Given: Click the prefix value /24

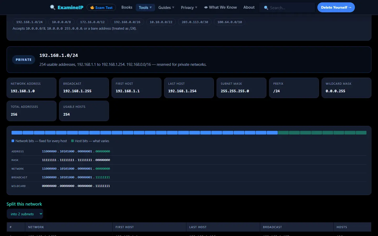Looking at the screenshot, I should [276, 91].
